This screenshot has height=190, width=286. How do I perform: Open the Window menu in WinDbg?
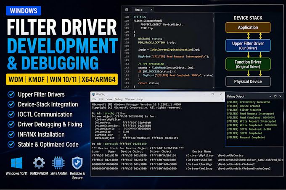click(130, 99)
